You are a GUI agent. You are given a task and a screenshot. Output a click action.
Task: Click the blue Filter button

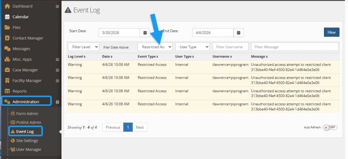pos(331,33)
